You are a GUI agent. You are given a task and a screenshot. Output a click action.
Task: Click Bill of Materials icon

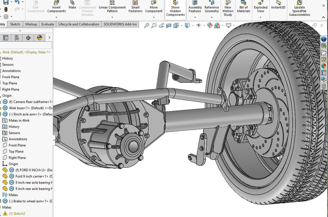point(244,7)
